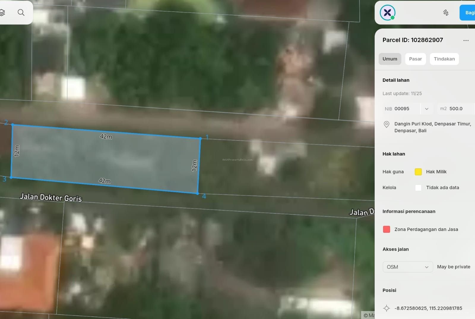This screenshot has height=319, width=475.
Task: Open the map layers icon
Action: tap(2, 12)
